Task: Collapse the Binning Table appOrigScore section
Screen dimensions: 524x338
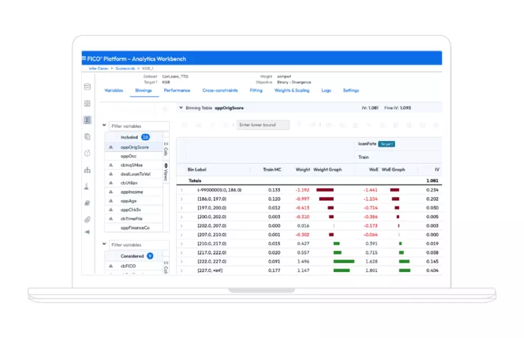Action: click(182, 107)
